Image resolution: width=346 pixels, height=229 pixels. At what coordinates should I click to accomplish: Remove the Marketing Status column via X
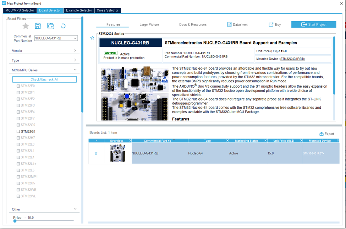click(x=266, y=141)
